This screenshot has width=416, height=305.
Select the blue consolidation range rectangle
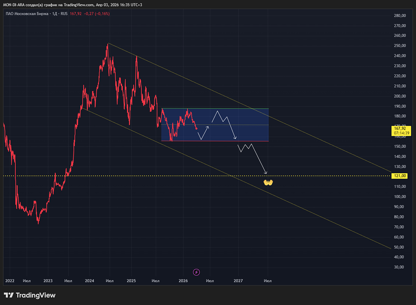point(215,125)
